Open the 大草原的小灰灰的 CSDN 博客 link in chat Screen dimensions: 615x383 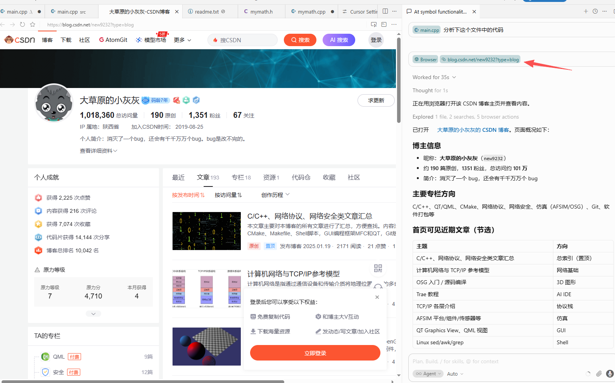[x=473, y=130]
